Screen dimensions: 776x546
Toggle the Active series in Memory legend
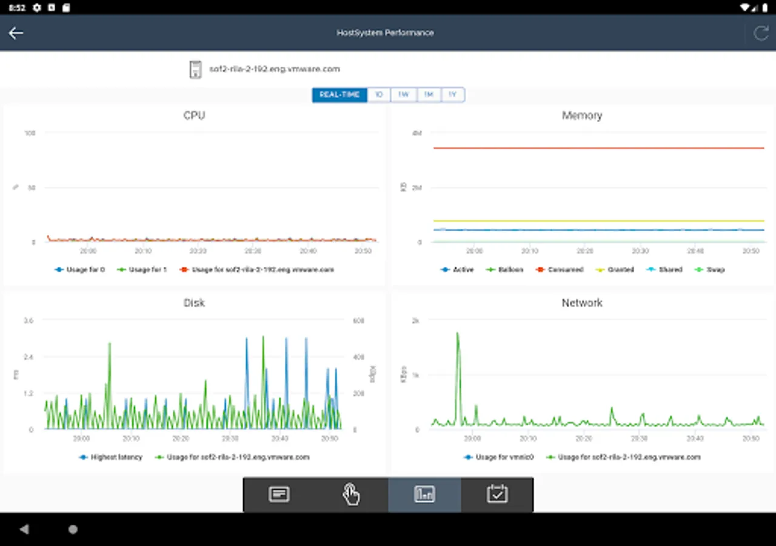(457, 269)
